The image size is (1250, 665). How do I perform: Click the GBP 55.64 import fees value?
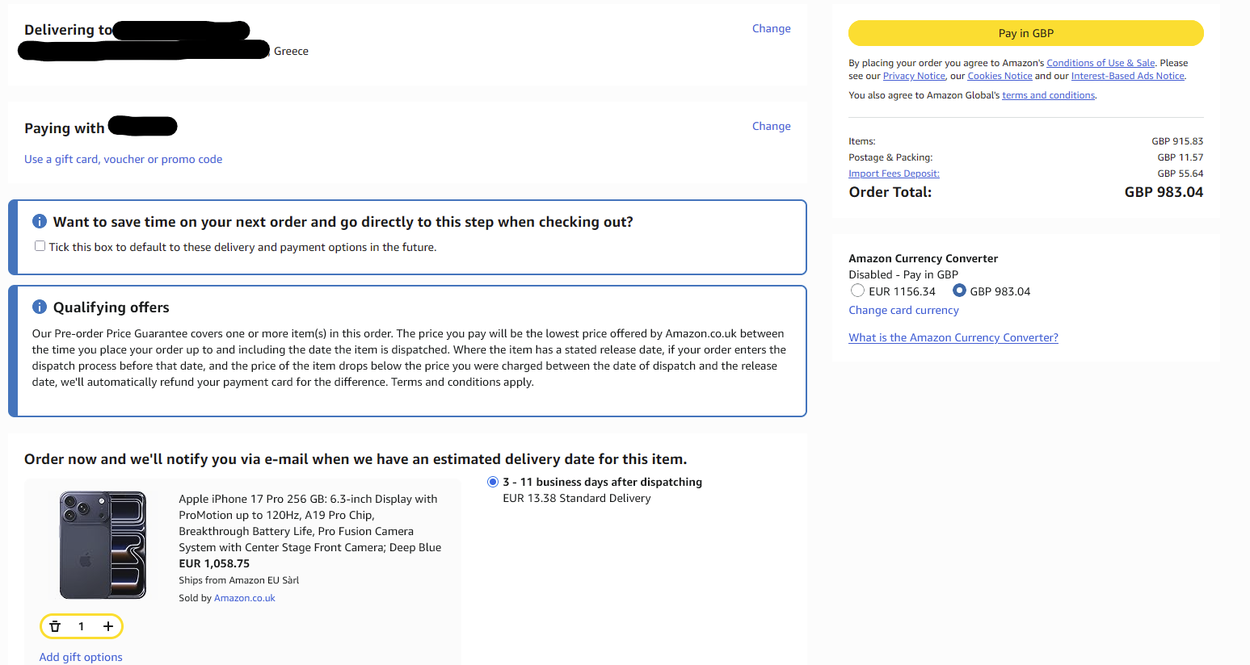click(1180, 174)
